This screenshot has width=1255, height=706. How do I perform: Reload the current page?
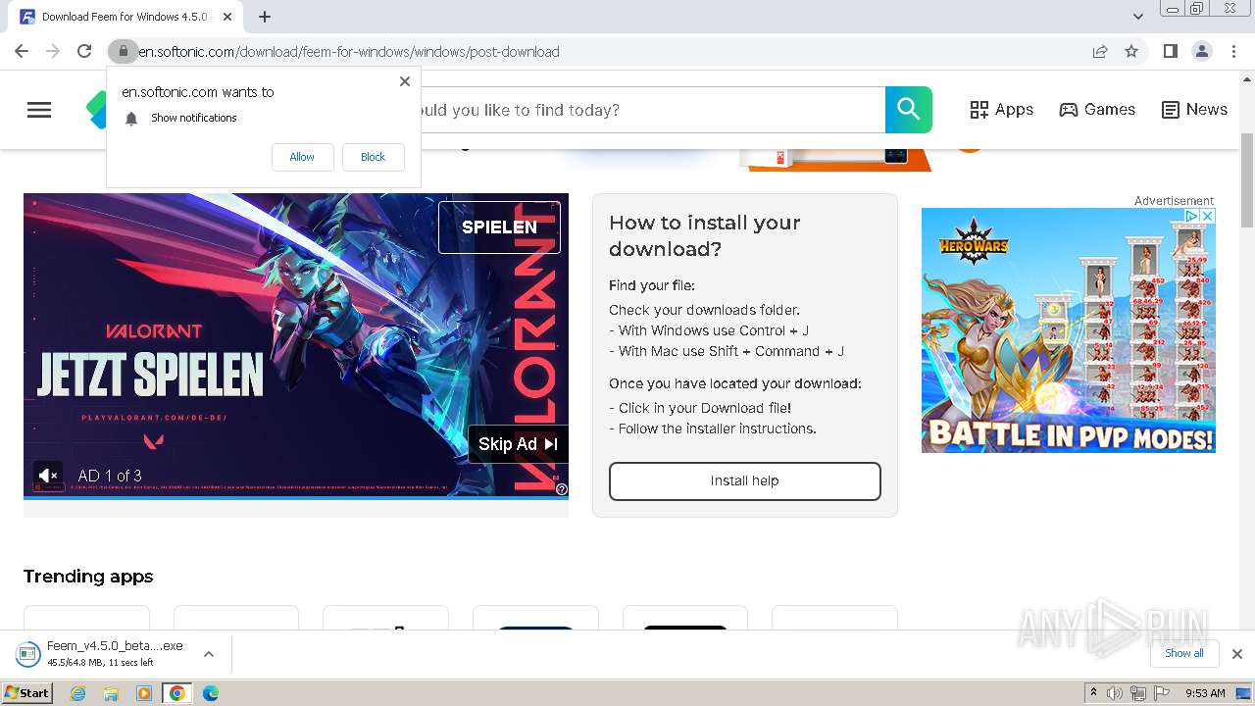tap(84, 51)
